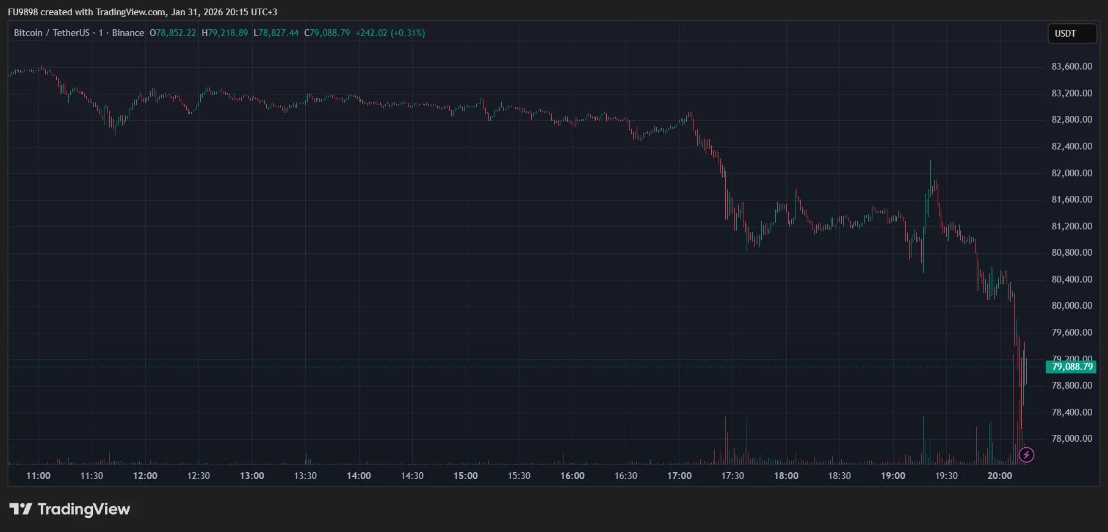Click the green 79,088.79 current price label
The width and height of the screenshot is (1108, 532).
pyautogui.click(x=1071, y=367)
